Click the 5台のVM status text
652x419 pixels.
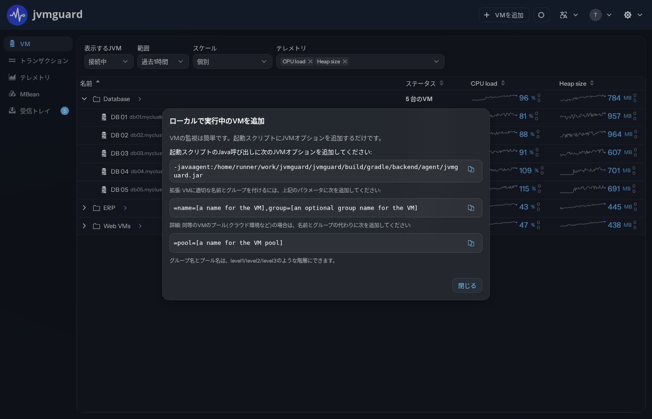419,99
